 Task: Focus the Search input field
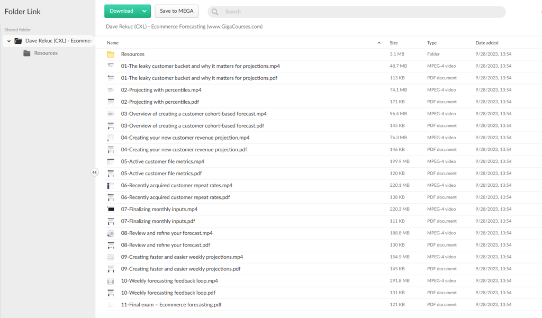pyautogui.click(x=360, y=12)
